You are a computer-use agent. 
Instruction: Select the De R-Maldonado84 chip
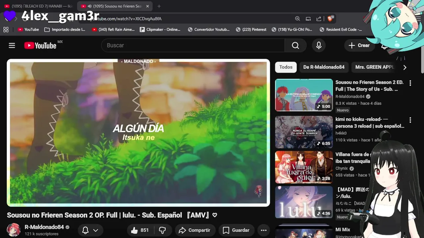tap(324, 67)
